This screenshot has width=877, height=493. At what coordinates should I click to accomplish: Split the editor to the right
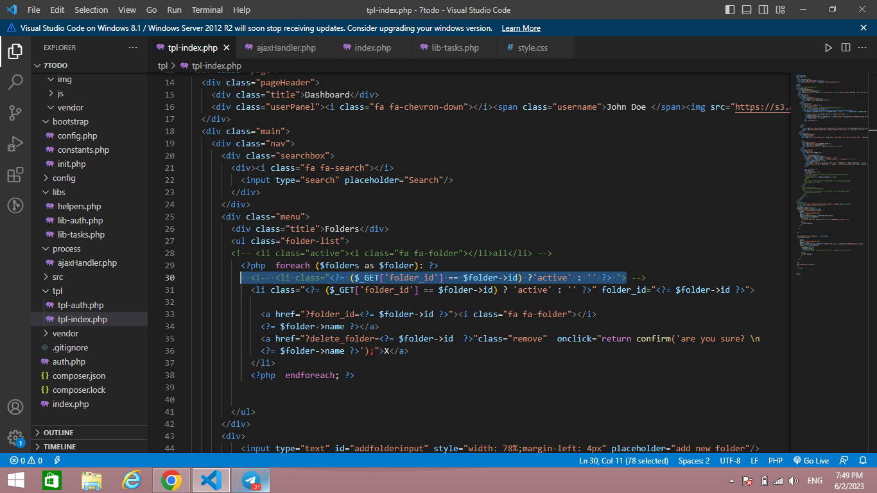[846, 48]
